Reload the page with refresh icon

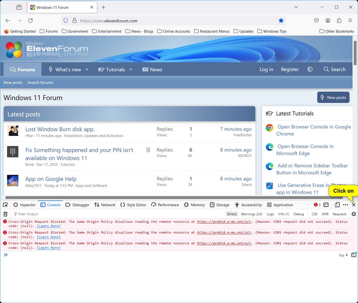[x=30, y=21]
